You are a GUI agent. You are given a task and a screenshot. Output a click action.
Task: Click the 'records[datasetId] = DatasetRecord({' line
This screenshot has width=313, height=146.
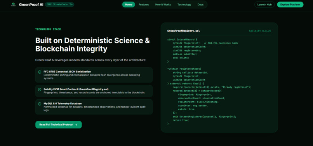click(197, 91)
